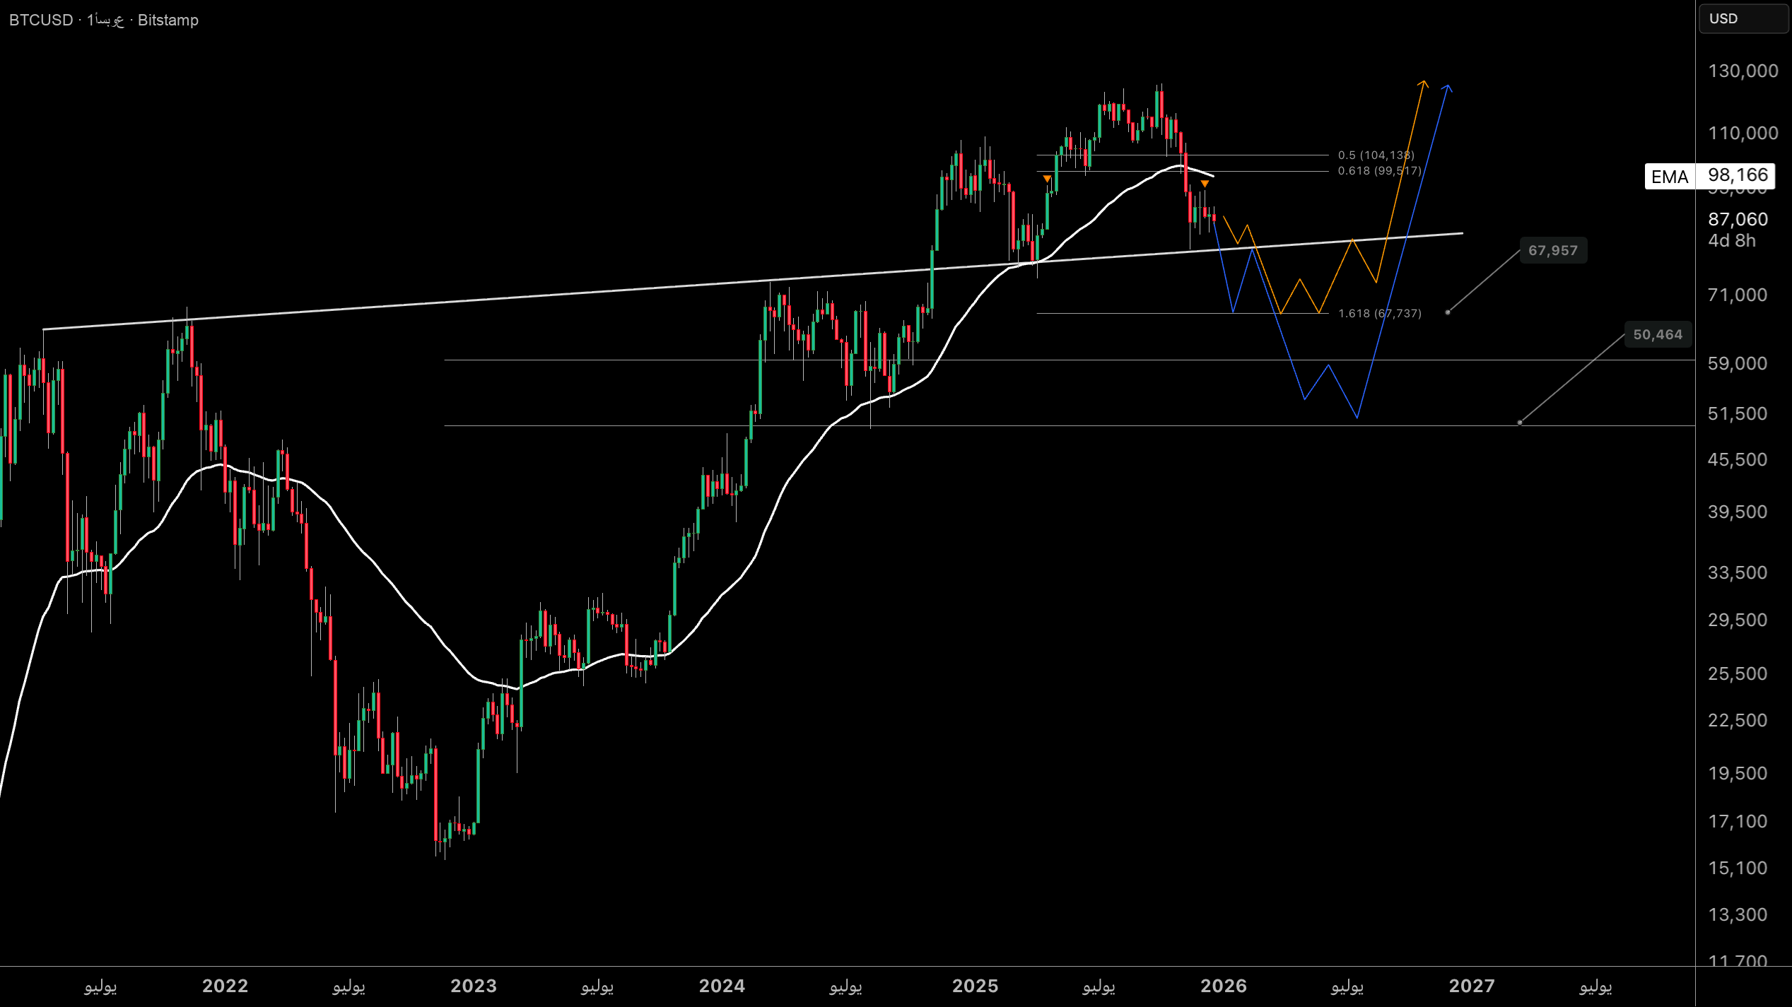Click the current price label 87,060

[1738, 219]
